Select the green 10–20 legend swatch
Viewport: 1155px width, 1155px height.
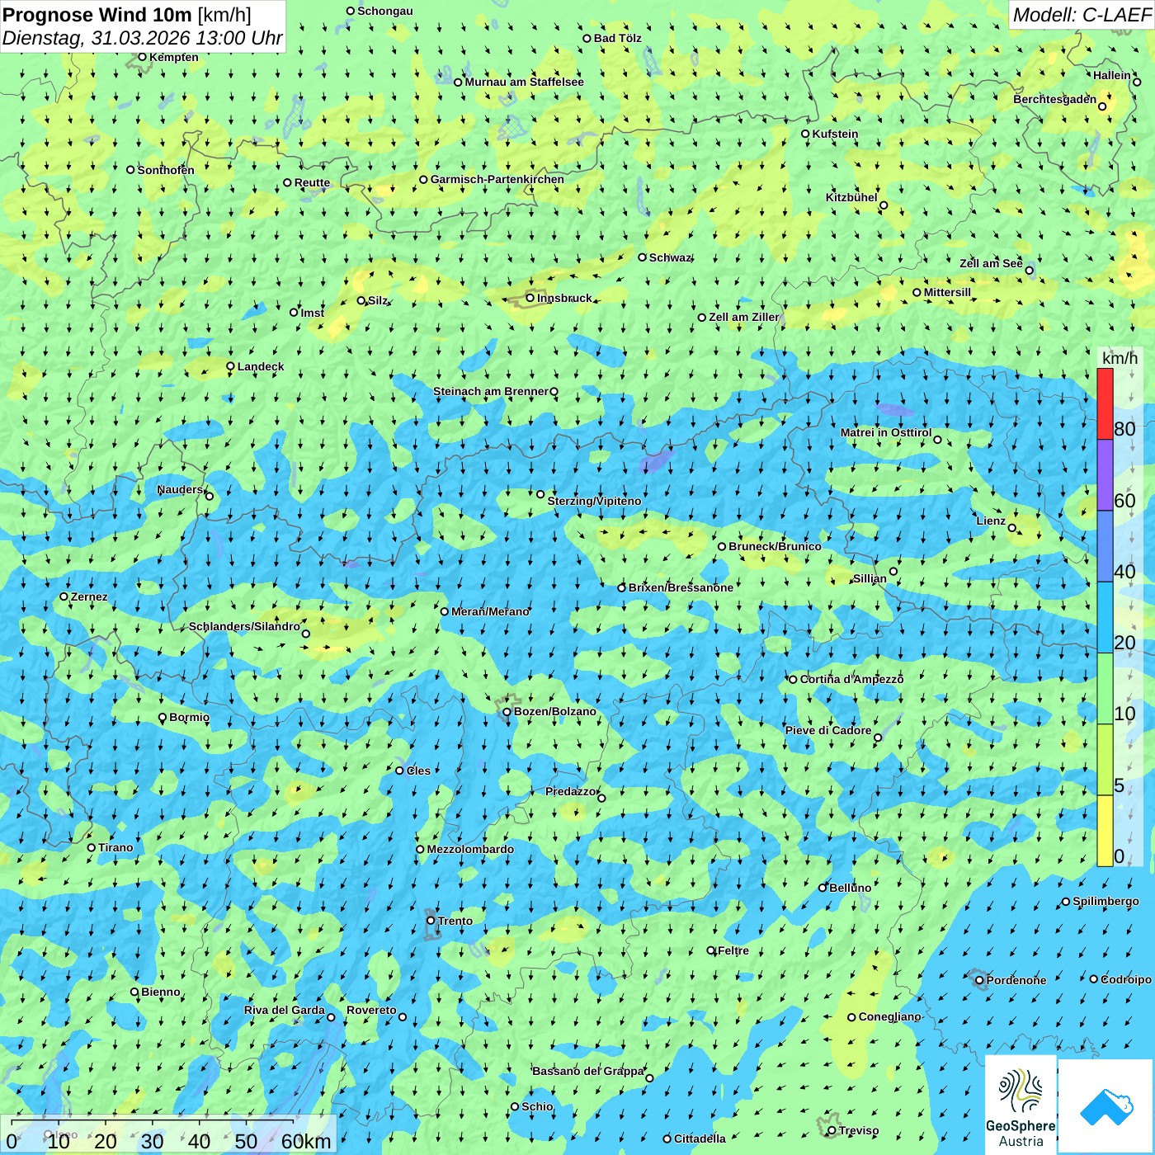coord(1105,689)
